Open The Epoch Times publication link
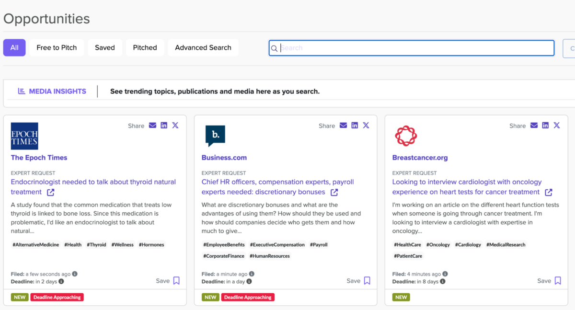 click(39, 158)
